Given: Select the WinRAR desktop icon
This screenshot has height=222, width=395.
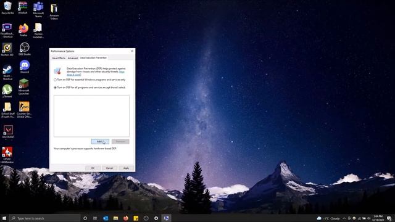Looking at the screenshot, I should pos(23,7).
